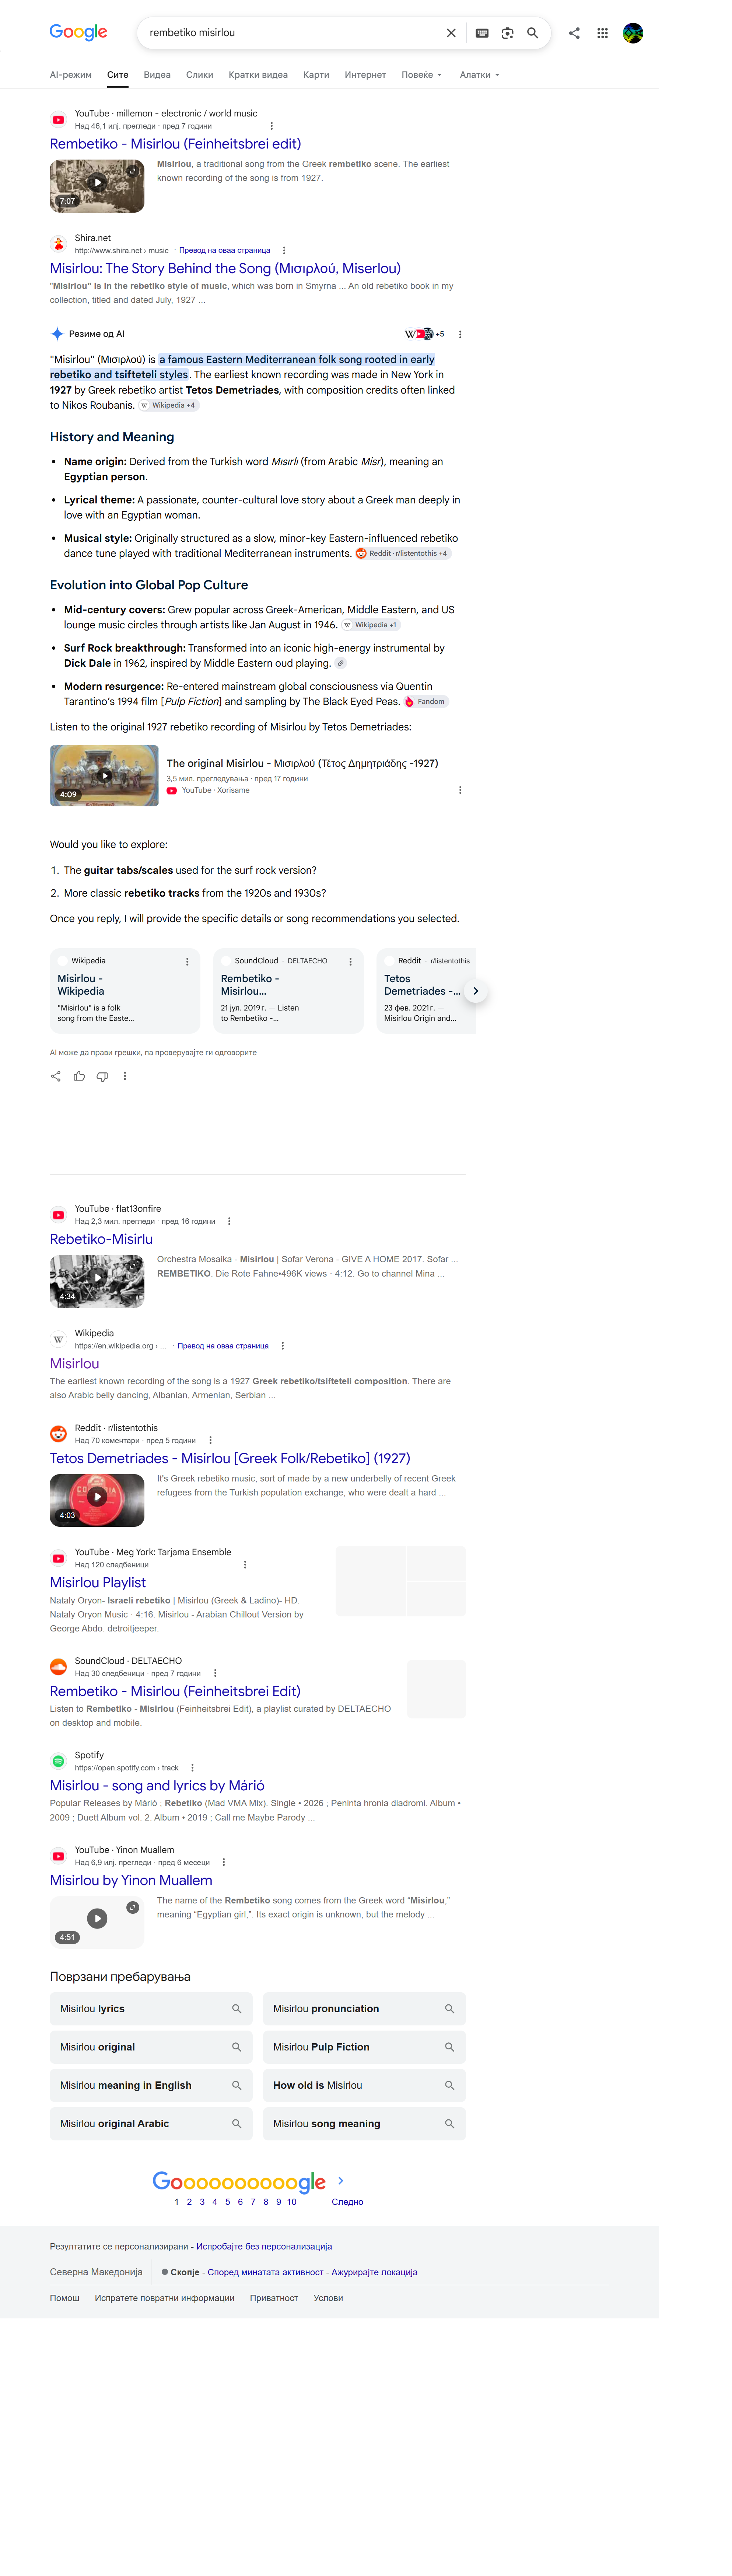Viewport: 732px width, 2576px height.
Task: Open the Rebetiko-Misirlu result title
Action: 101,1239
